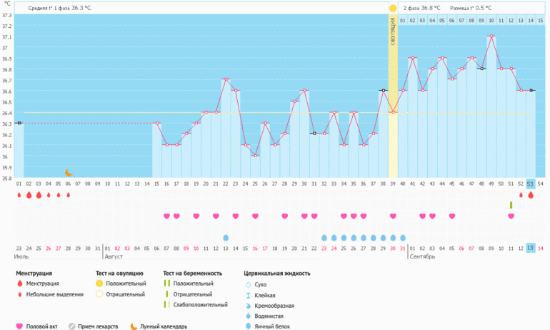Click the positive ovulation test 'Положительный' legend circle

[x=99, y=284]
